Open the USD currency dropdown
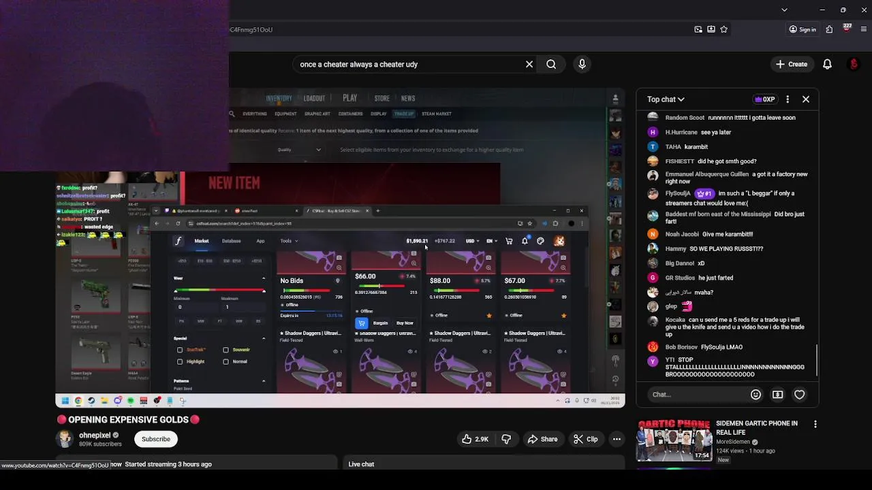872x490 pixels. pos(472,241)
